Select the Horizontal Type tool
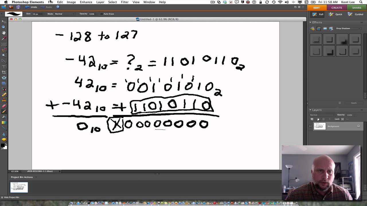The width and height of the screenshot is (367, 206). click(4, 67)
